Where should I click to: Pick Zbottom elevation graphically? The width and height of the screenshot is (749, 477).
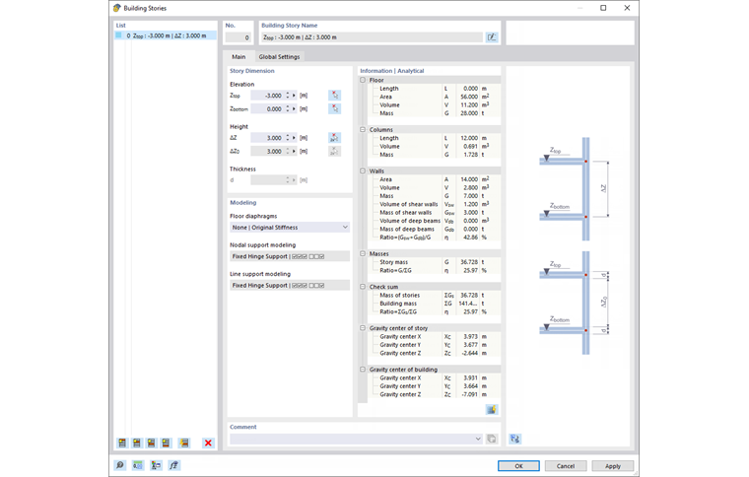(335, 108)
